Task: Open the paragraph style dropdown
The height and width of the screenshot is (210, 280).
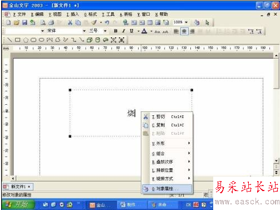Action: click(42, 31)
